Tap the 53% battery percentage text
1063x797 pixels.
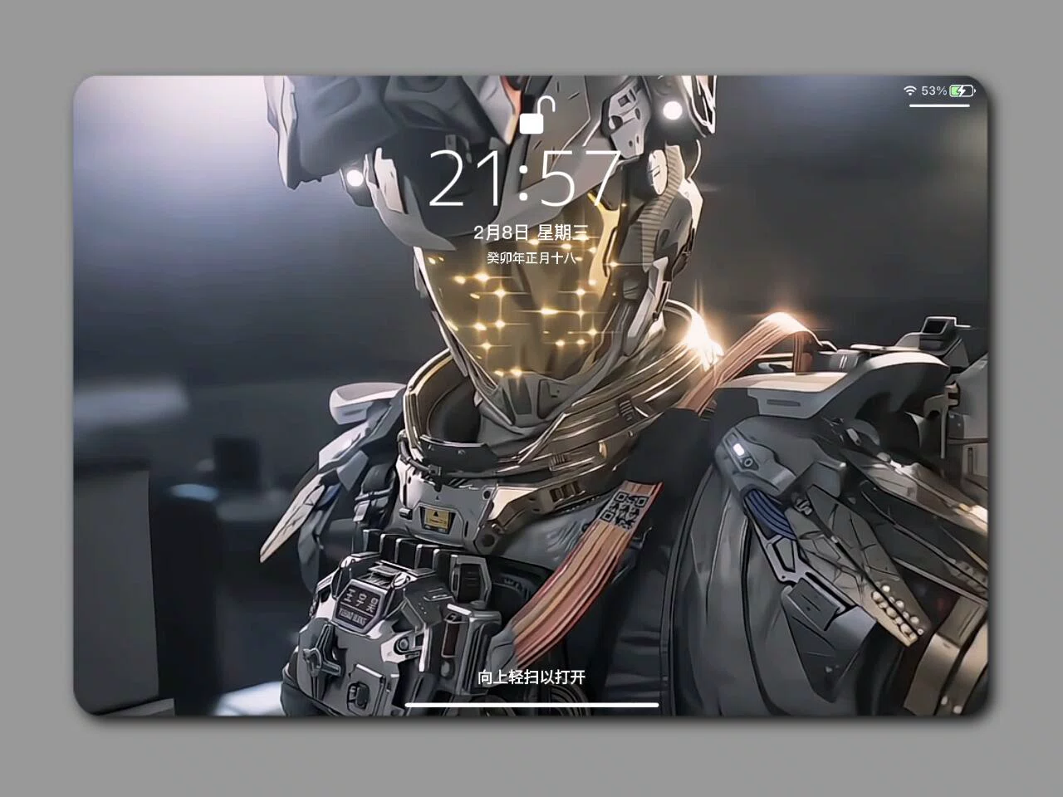click(x=933, y=90)
